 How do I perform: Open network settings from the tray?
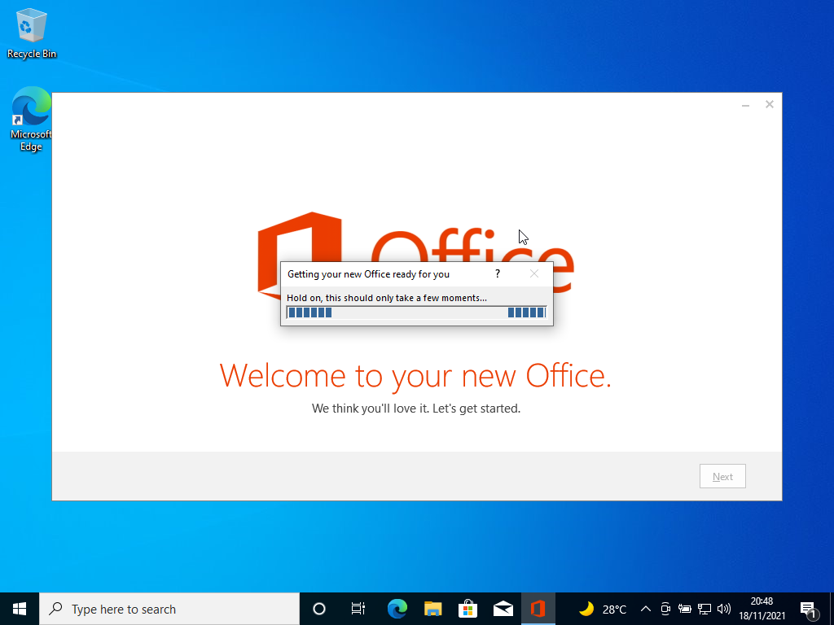pyautogui.click(x=705, y=609)
